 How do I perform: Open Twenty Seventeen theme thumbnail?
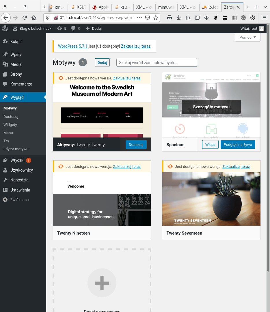(211, 199)
